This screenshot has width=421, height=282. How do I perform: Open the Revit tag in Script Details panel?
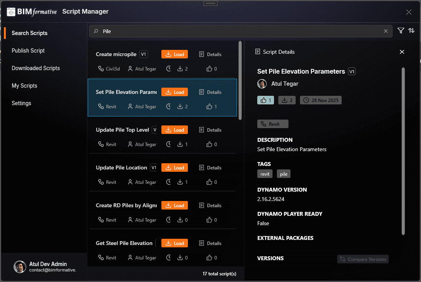(273, 124)
